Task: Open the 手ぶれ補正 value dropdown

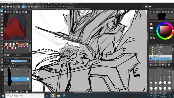Action: tap(70, 7)
